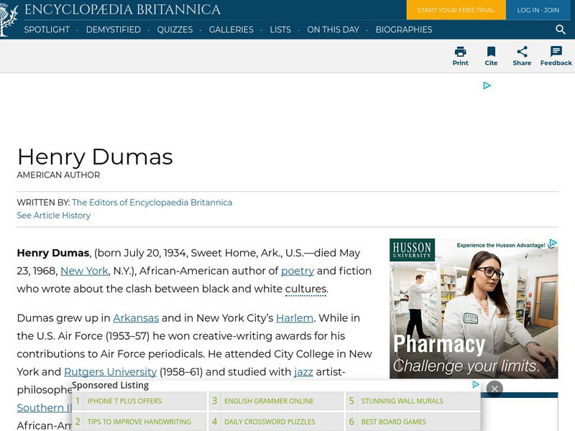Open the Spotlight menu
Screen dimensions: 575x431
click(47, 30)
